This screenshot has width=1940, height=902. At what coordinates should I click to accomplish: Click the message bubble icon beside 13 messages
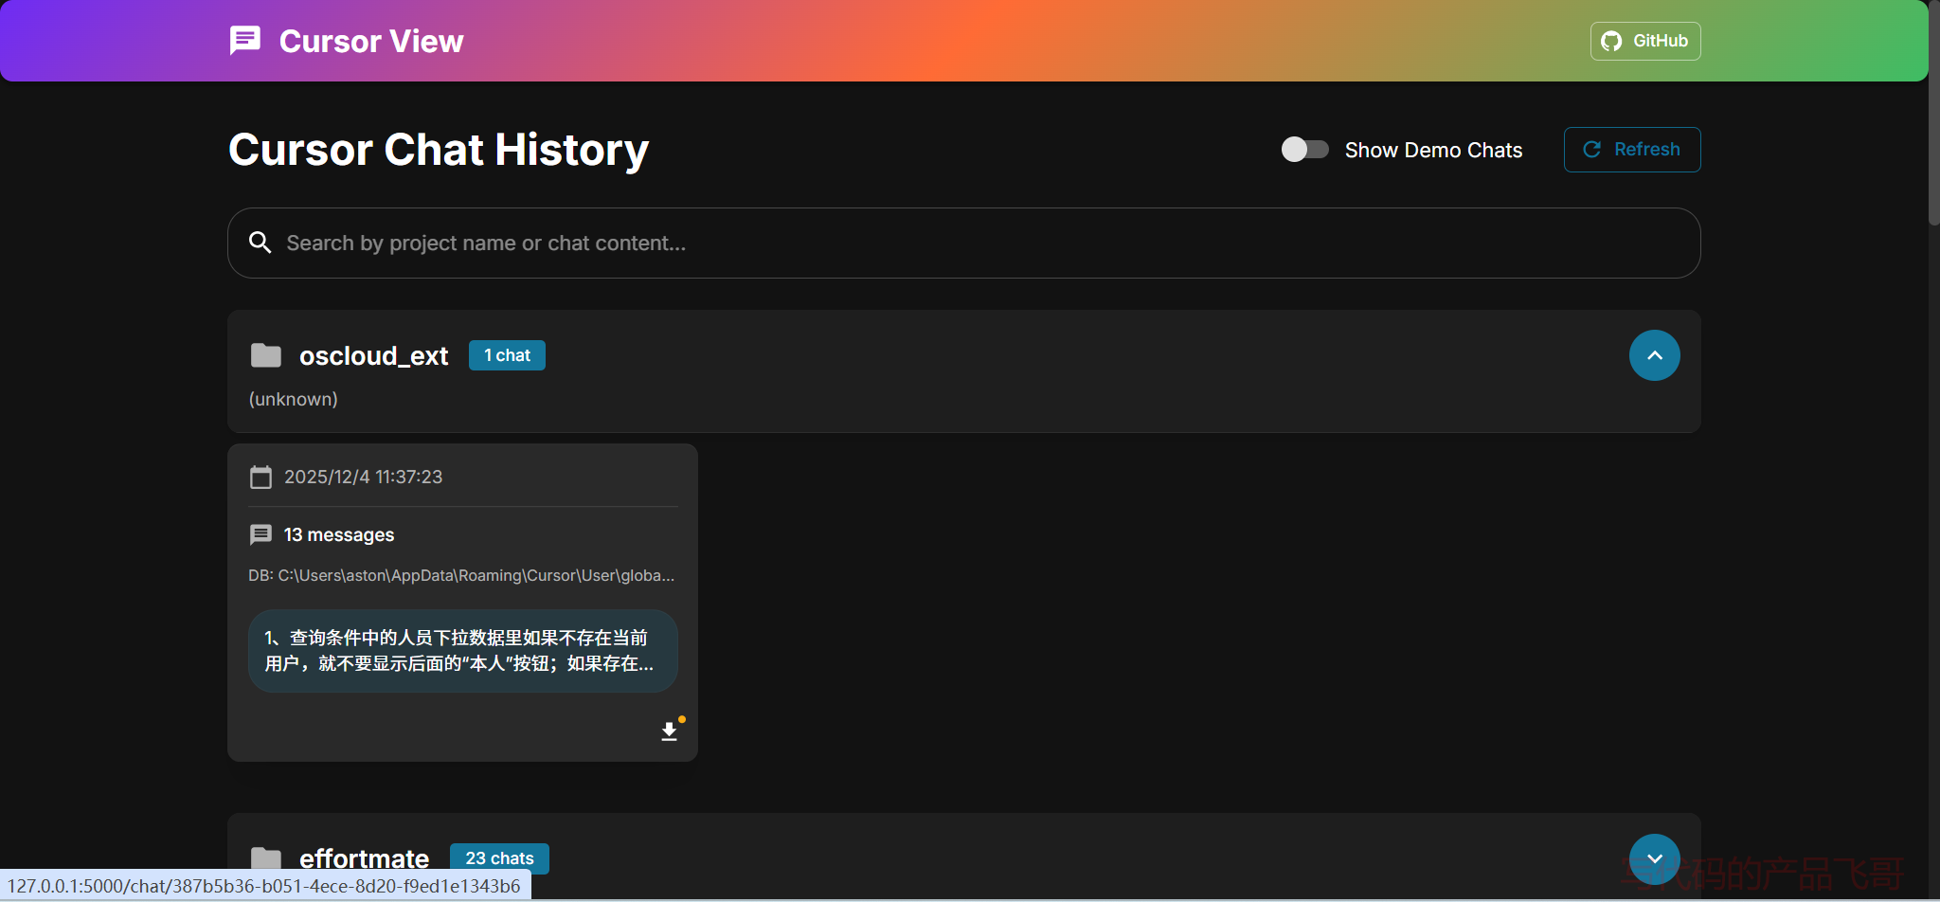tap(260, 534)
